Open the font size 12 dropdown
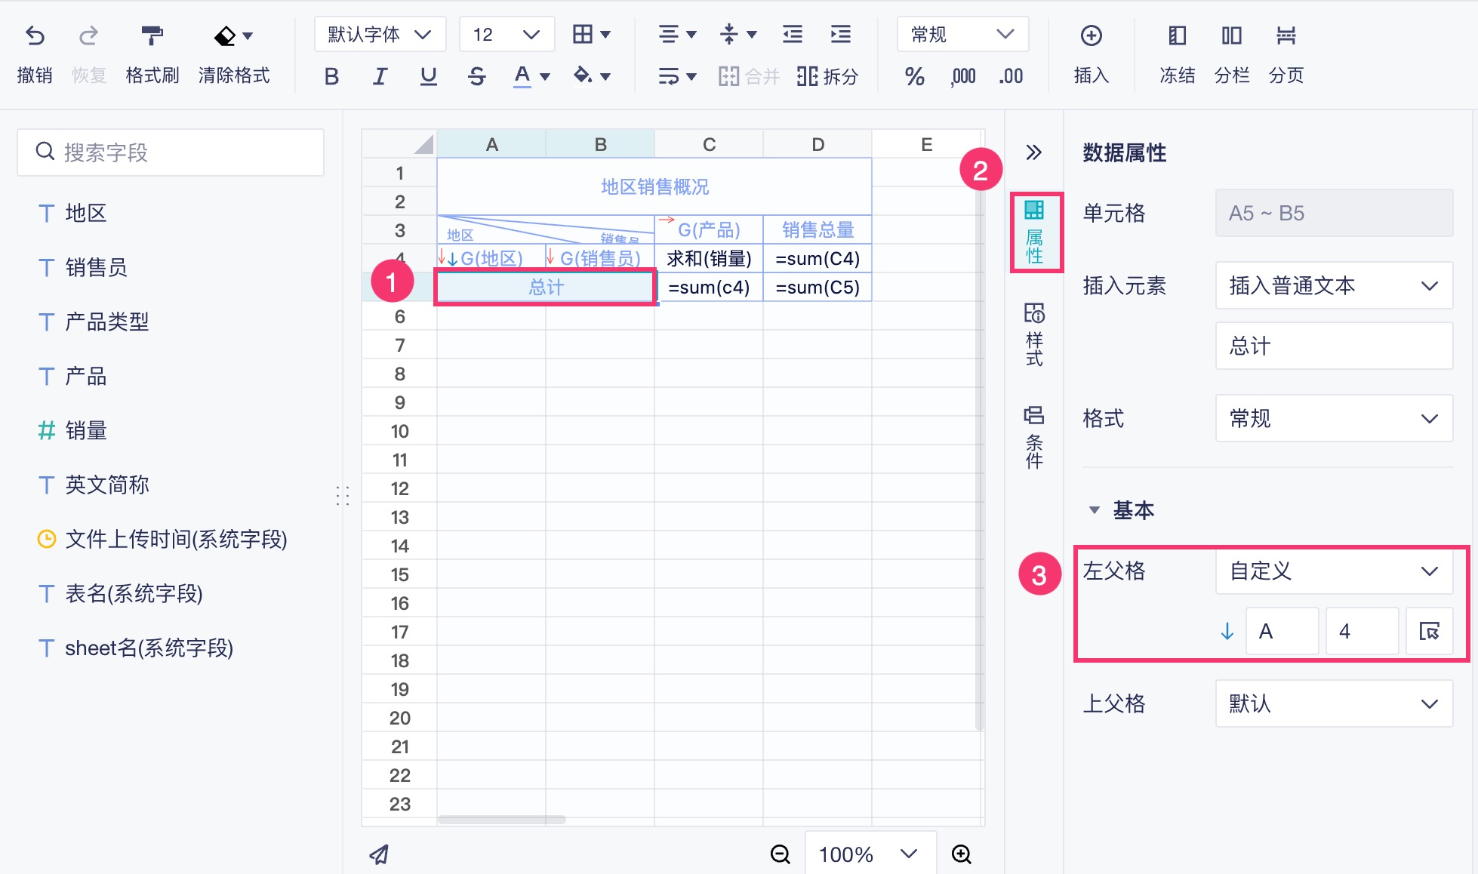 point(507,35)
